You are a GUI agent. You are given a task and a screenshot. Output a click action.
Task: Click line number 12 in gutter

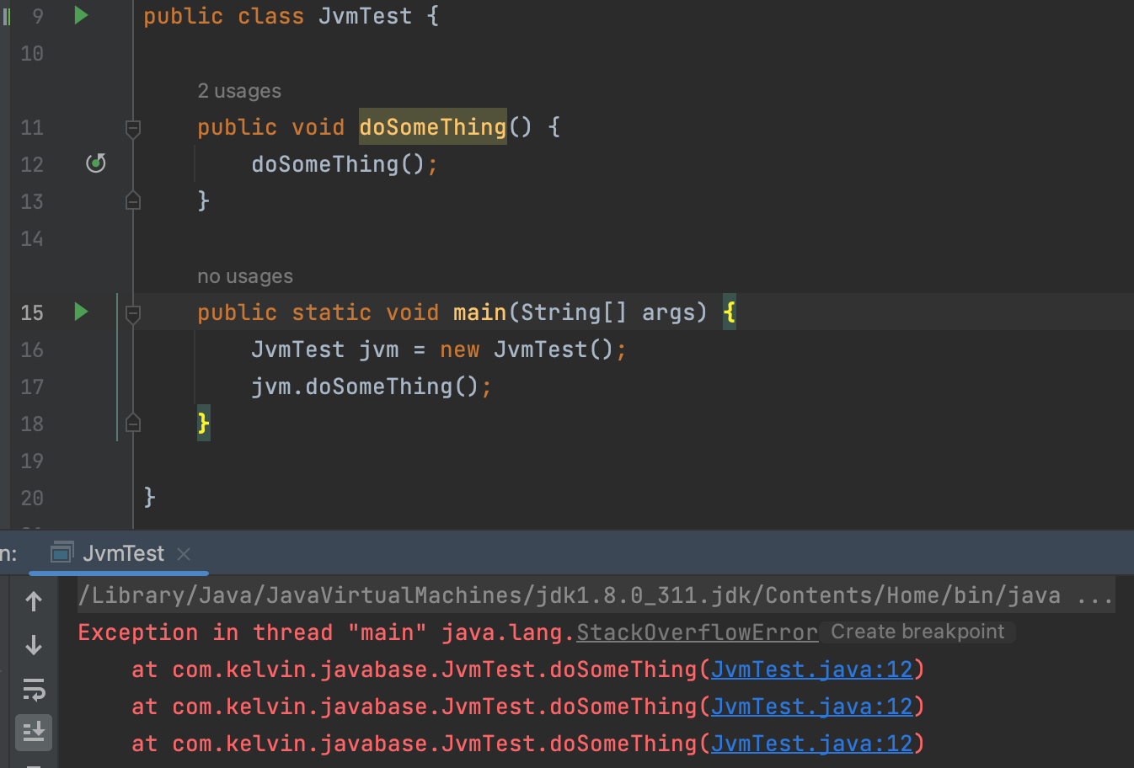(32, 164)
